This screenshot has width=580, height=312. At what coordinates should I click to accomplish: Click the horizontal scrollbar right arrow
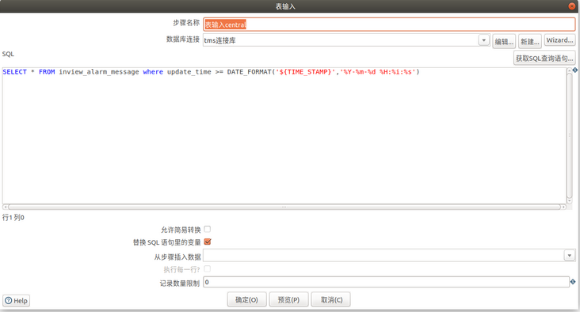coord(563,207)
